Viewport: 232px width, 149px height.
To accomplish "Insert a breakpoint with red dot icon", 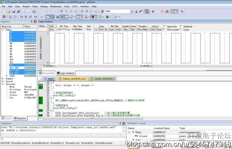I will point(153,11).
